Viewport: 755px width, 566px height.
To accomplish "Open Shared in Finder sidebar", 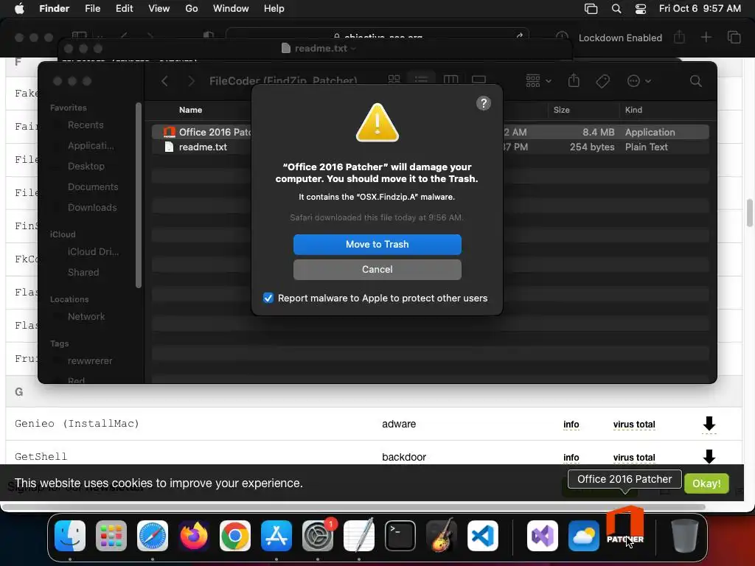I will point(83,273).
